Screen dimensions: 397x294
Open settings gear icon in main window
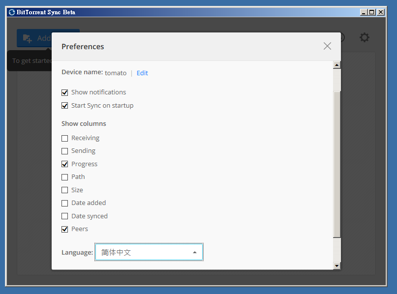point(365,37)
